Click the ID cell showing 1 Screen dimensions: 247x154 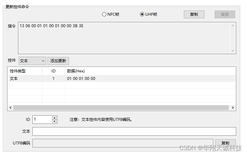54,78
